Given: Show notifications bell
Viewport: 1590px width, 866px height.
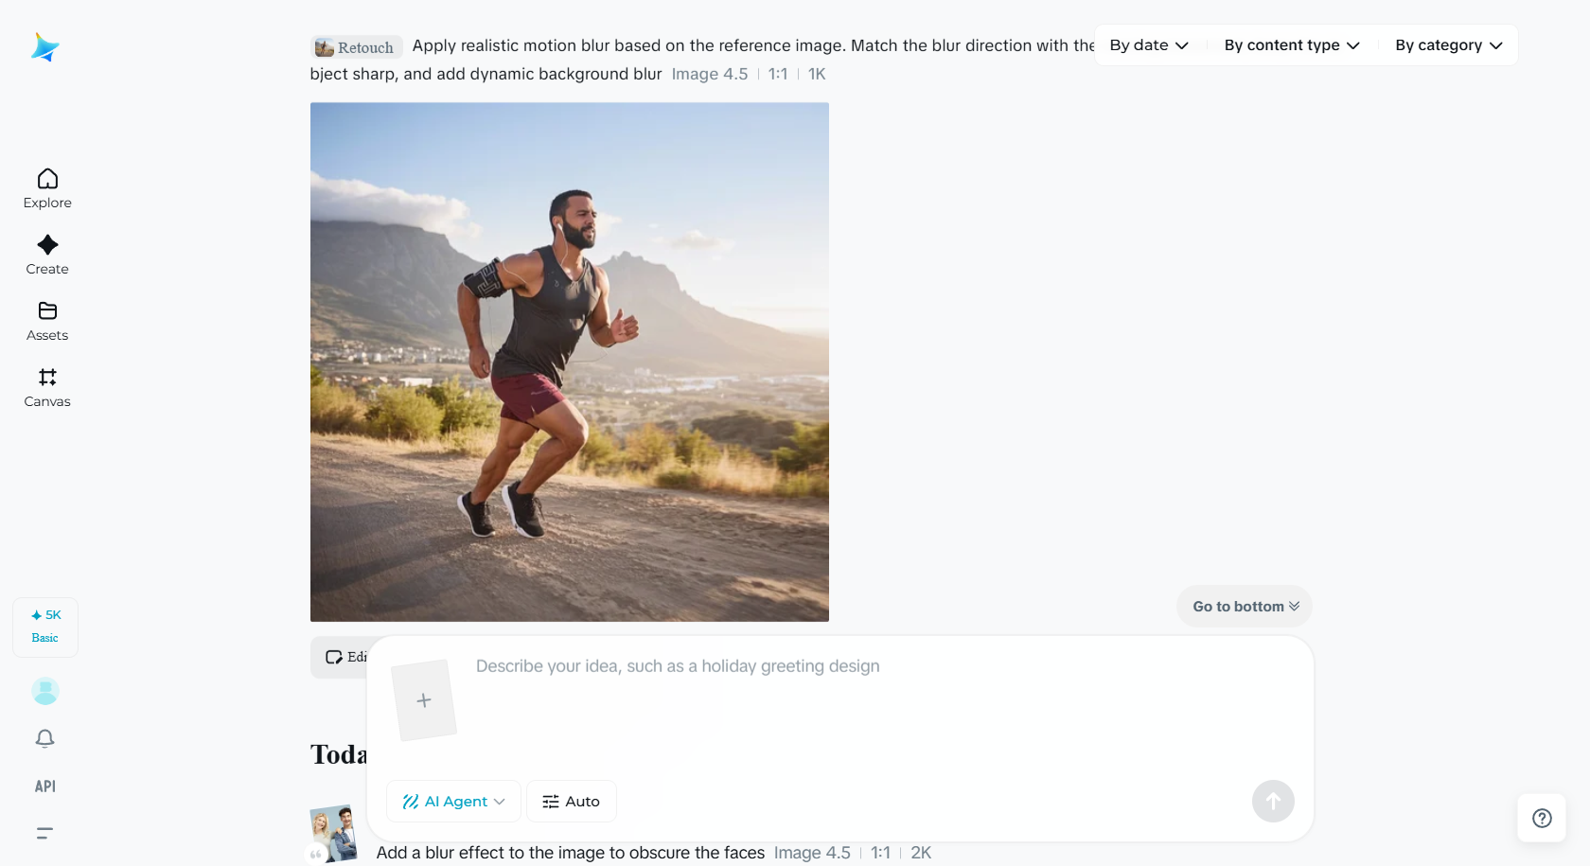Looking at the screenshot, I should pyautogui.click(x=45, y=738).
